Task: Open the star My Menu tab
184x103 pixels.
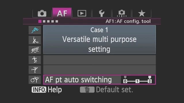Action: (x=142, y=13)
